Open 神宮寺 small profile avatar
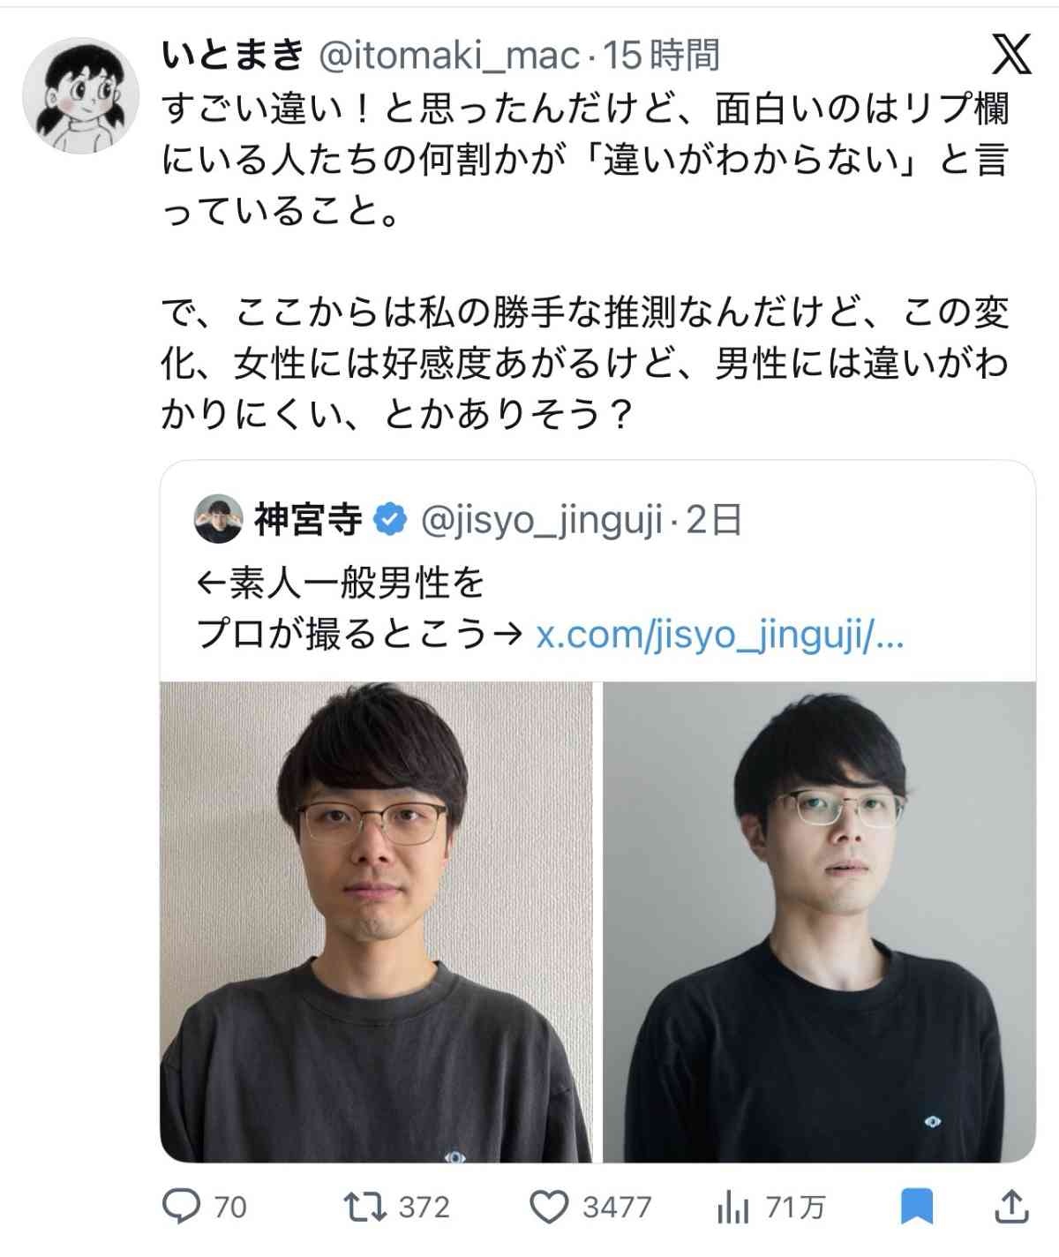This screenshot has width=1059, height=1257. 218,520
